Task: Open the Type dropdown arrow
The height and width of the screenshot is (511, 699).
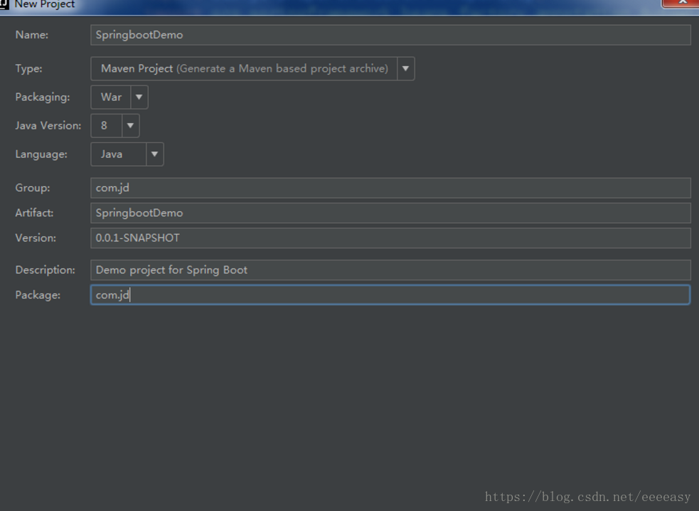Action: 405,69
